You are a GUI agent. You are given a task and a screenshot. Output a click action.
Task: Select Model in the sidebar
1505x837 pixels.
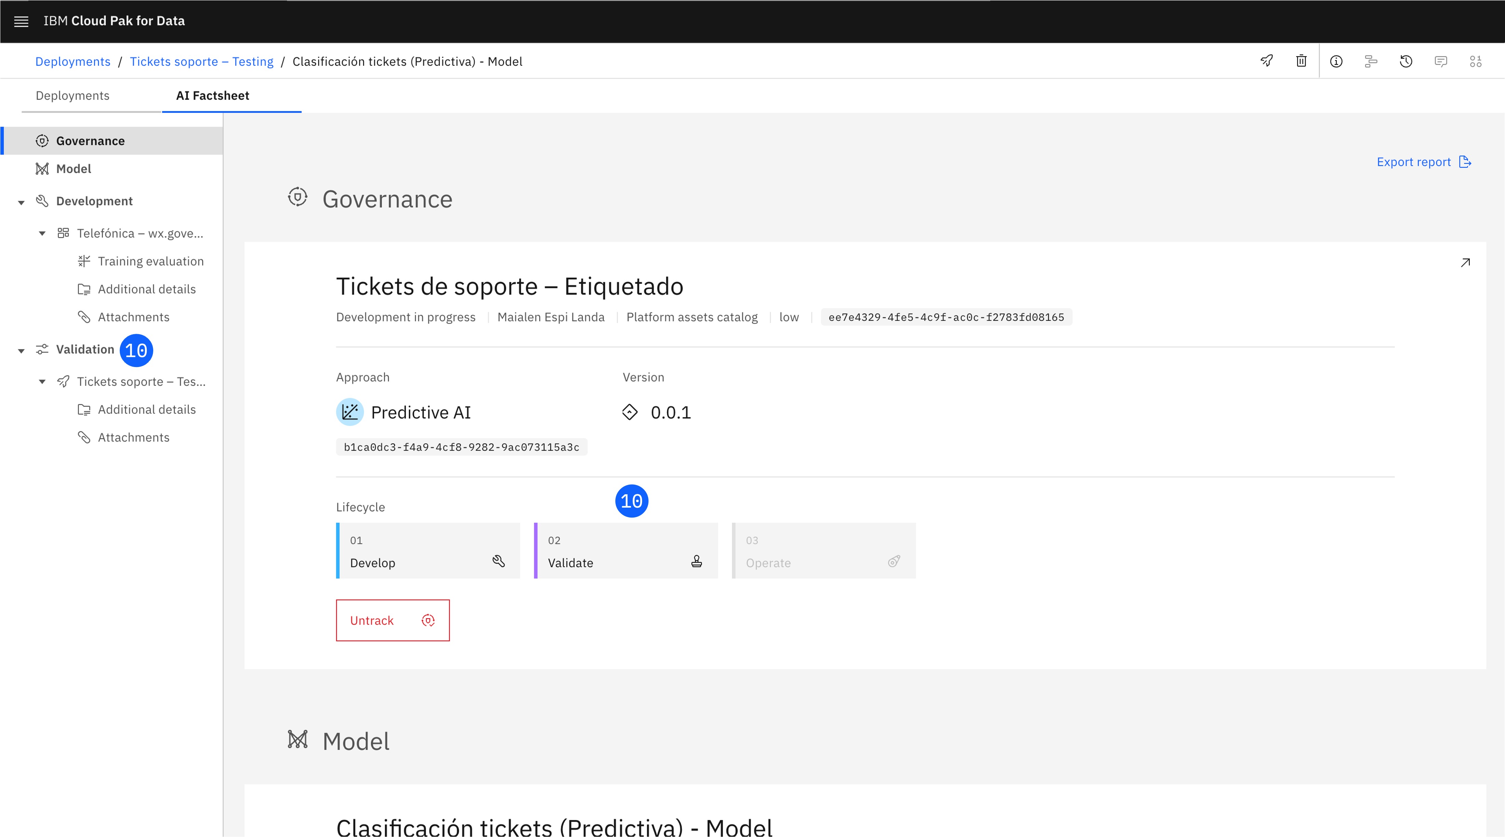pyautogui.click(x=112, y=169)
